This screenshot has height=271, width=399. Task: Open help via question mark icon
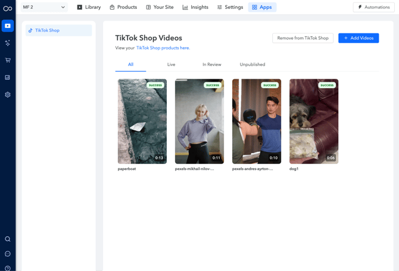click(8, 268)
